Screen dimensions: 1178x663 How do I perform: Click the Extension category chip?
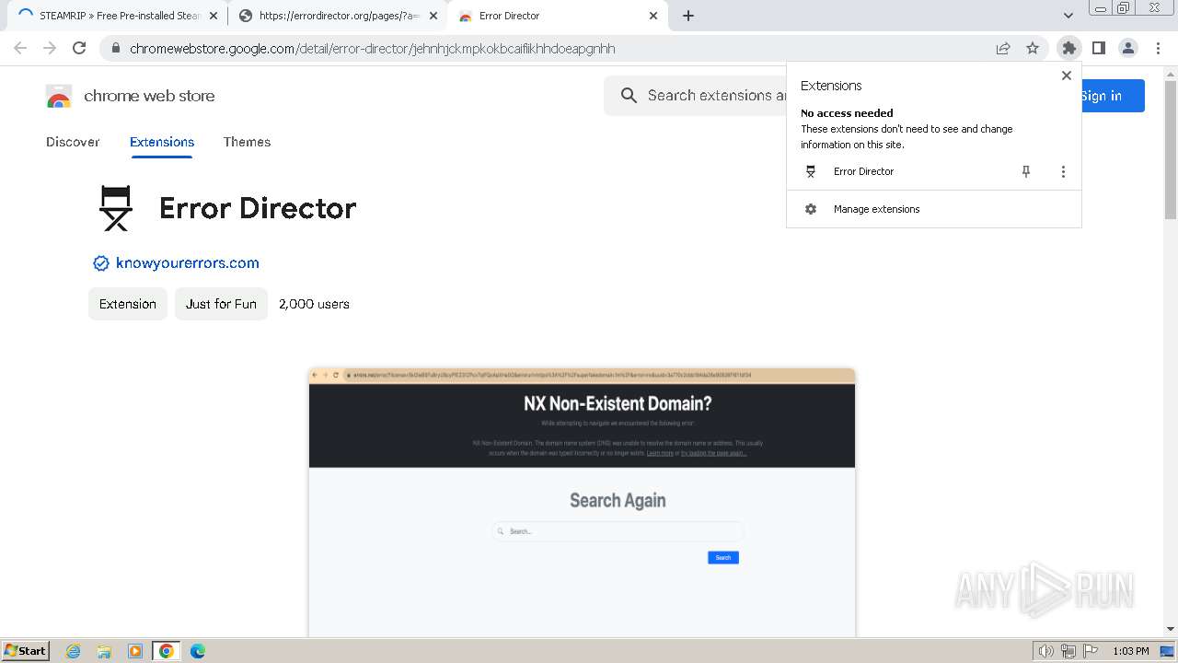tap(128, 304)
